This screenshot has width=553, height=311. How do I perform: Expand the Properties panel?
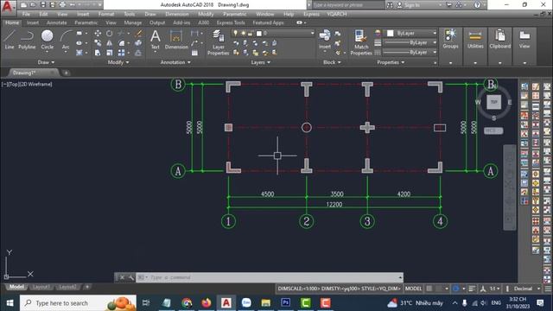coord(391,62)
